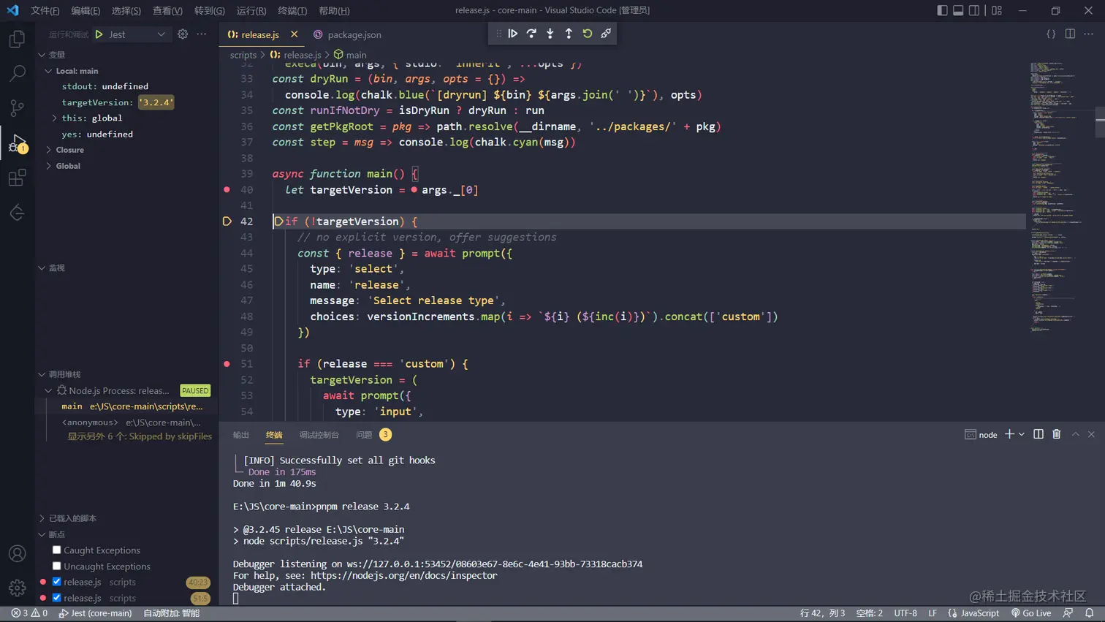Toggle primary sidebar layout icon
1105x622 pixels.
pyautogui.click(x=942, y=10)
